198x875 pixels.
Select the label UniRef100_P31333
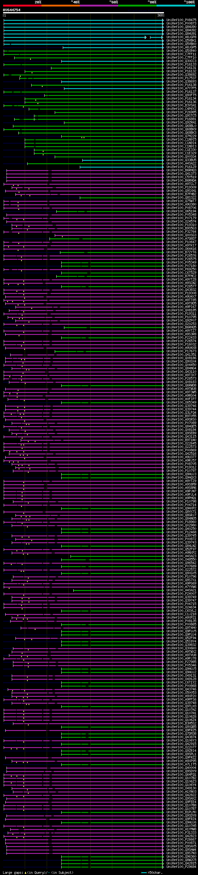[181, 832]
